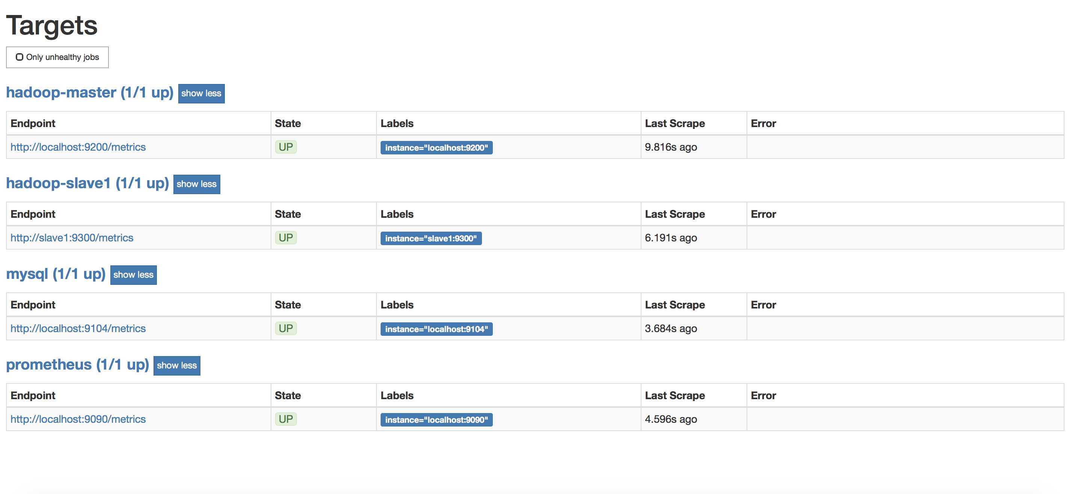Click the instance="localhost:9104" label badge
Image resolution: width=1075 pixels, height=494 pixels.
437,329
